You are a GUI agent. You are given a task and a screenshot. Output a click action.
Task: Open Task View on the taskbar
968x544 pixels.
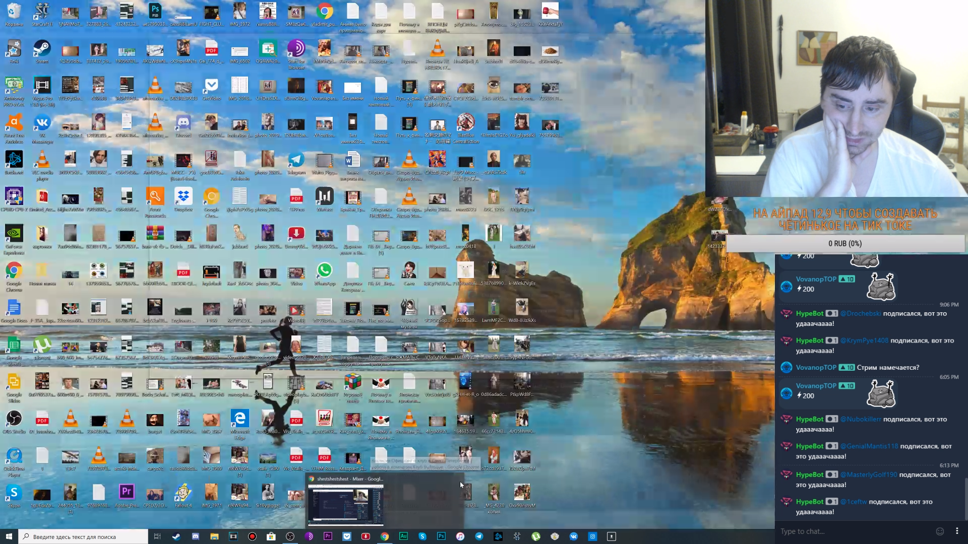coord(157,536)
